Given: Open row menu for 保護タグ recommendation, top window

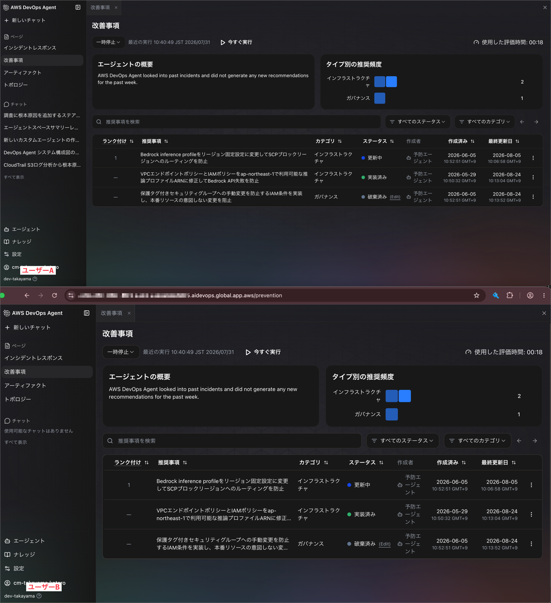Looking at the screenshot, I should [x=533, y=197].
